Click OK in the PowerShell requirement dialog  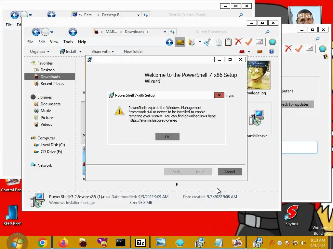pyautogui.click(x=167, y=137)
